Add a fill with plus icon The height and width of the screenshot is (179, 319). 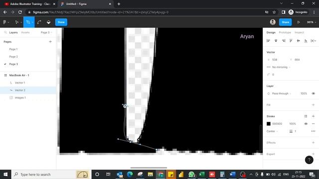314,105
